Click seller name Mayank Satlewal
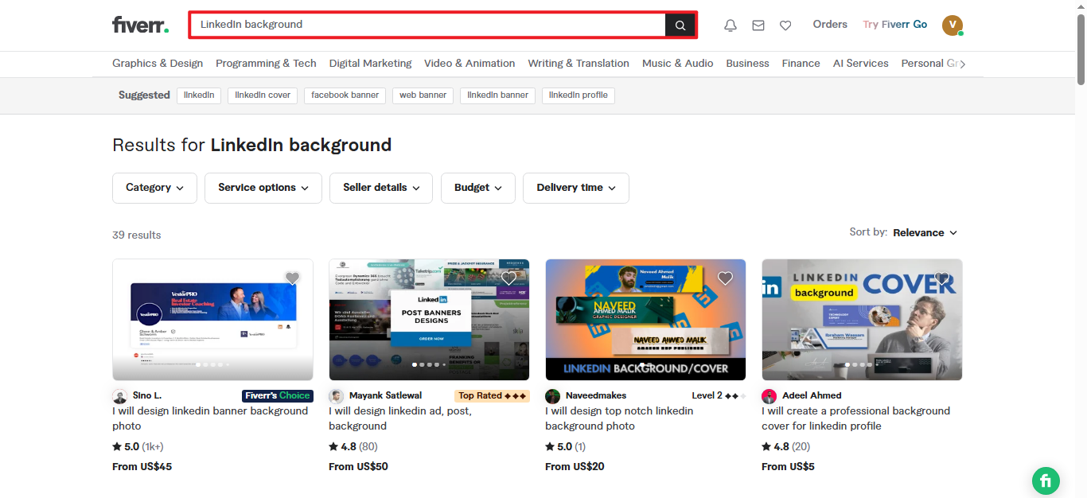 [385, 395]
